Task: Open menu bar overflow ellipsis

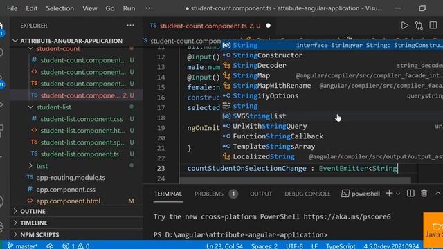Action: 149,8
